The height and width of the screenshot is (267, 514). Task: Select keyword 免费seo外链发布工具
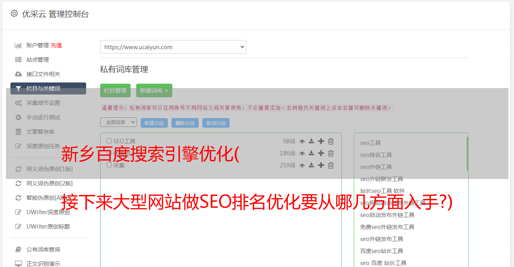tap(387, 227)
